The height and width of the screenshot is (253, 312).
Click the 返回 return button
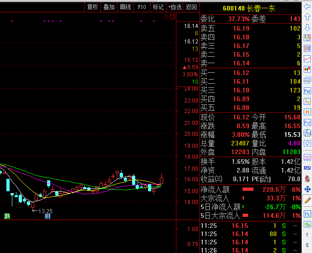[191, 7]
